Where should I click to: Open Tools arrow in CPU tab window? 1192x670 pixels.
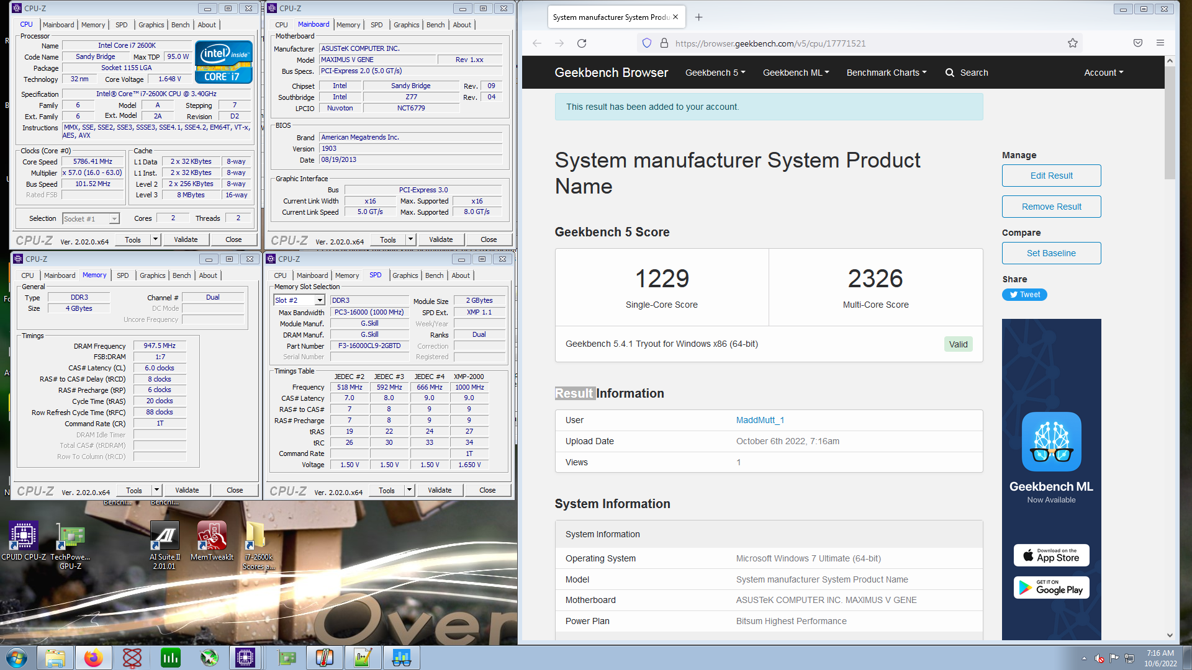tap(156, 239)
